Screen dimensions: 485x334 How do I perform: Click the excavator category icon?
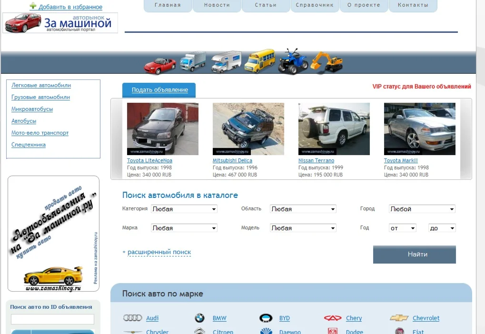tap(327, 60)
